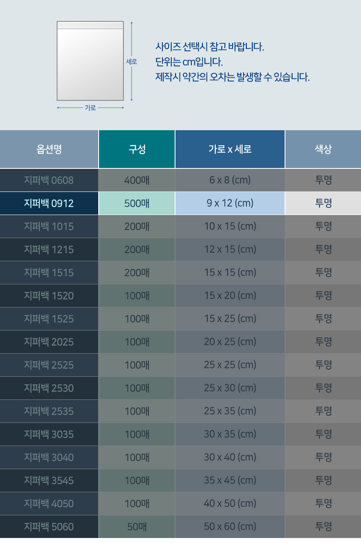
Task: Click the zipper bag illustration
Action: click(x=90, y=61)
